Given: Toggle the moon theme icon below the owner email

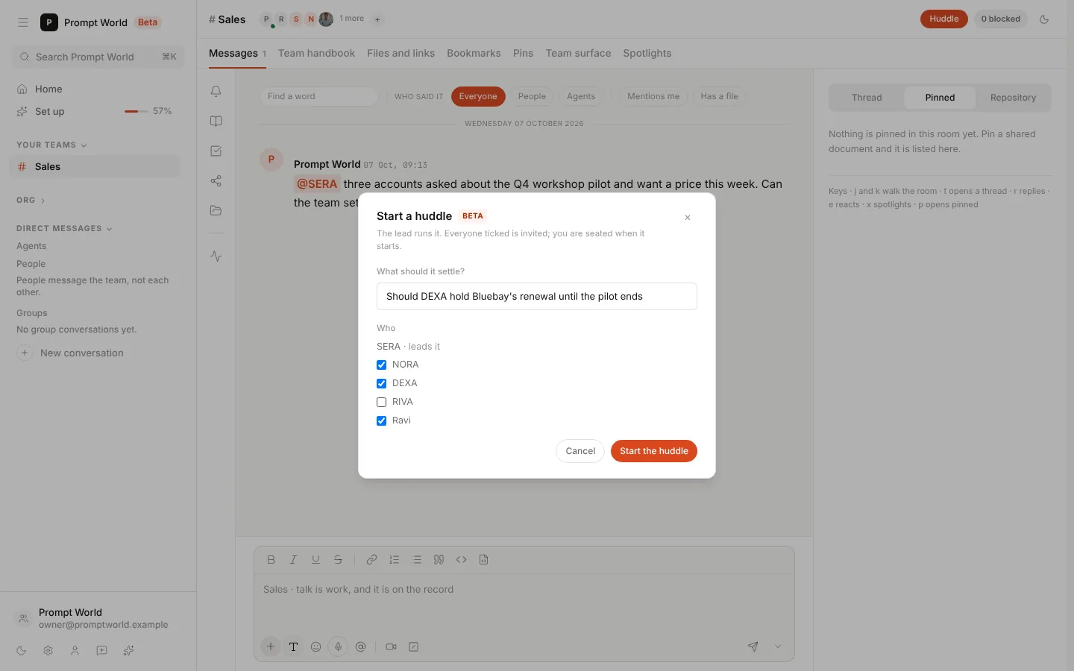Looking at the screenshot, I should tap(22, 650).
